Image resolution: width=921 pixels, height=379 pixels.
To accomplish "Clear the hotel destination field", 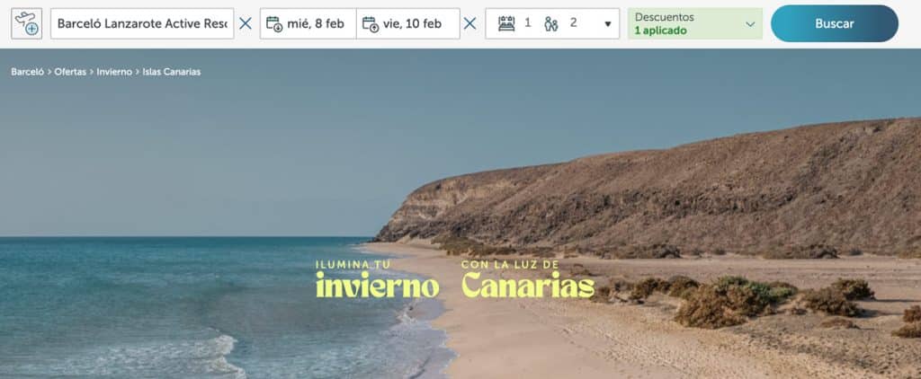I will tap(246, 23).
